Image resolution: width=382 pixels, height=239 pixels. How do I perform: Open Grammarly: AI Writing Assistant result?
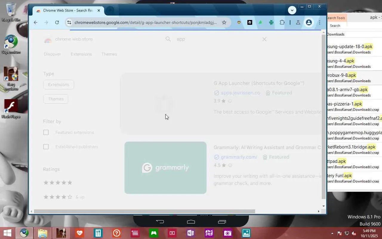tap(267, 147)
